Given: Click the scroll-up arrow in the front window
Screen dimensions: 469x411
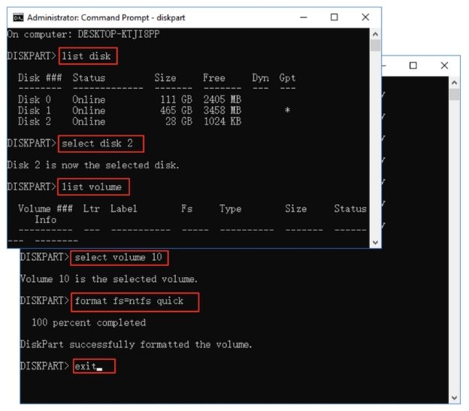Looking at the screenshot, I should coord(375,35).
